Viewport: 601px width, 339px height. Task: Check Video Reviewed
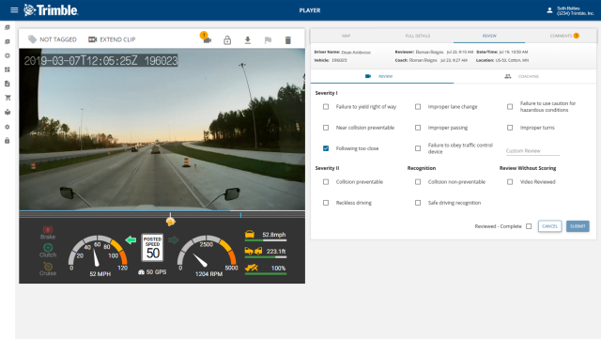pyautogui.click(x=510, y=182)
